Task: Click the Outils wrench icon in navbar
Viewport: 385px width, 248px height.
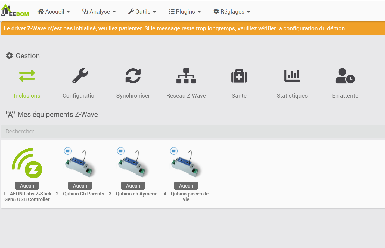Action: [131, 11]
